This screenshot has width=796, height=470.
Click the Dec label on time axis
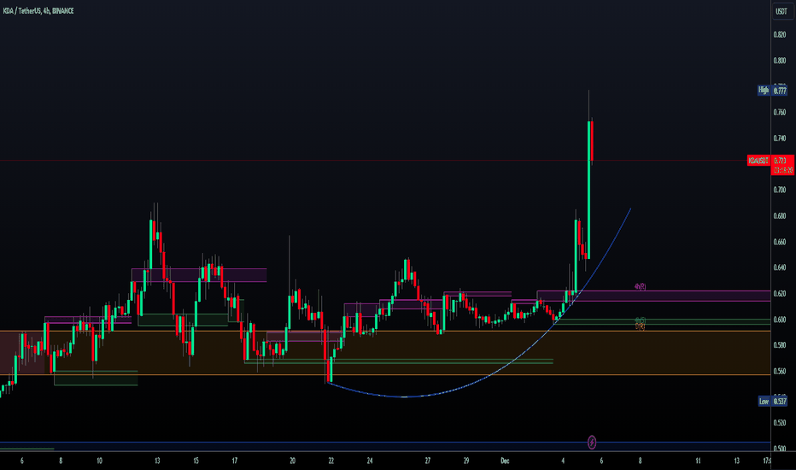click(505, 461)
